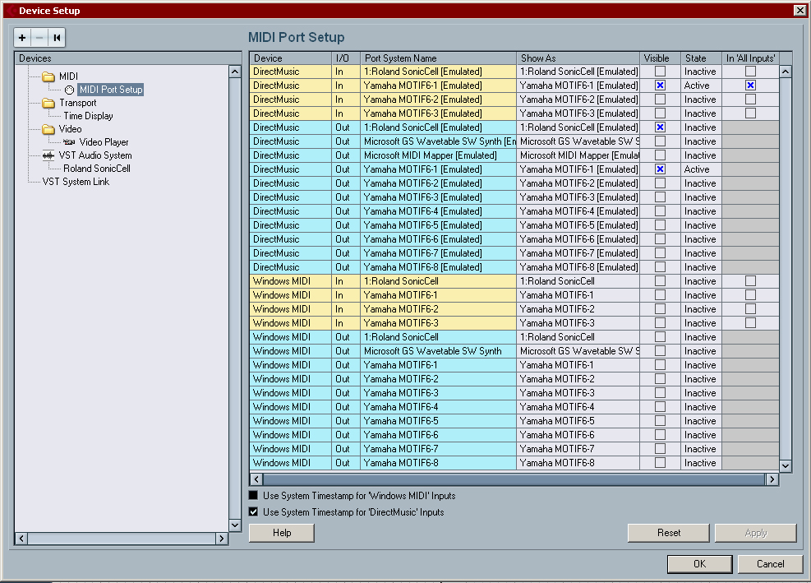Disable System Timestamp for 'DirectMusic' Inputs
Screen dimensions: 811x583
tap(253, 512)
